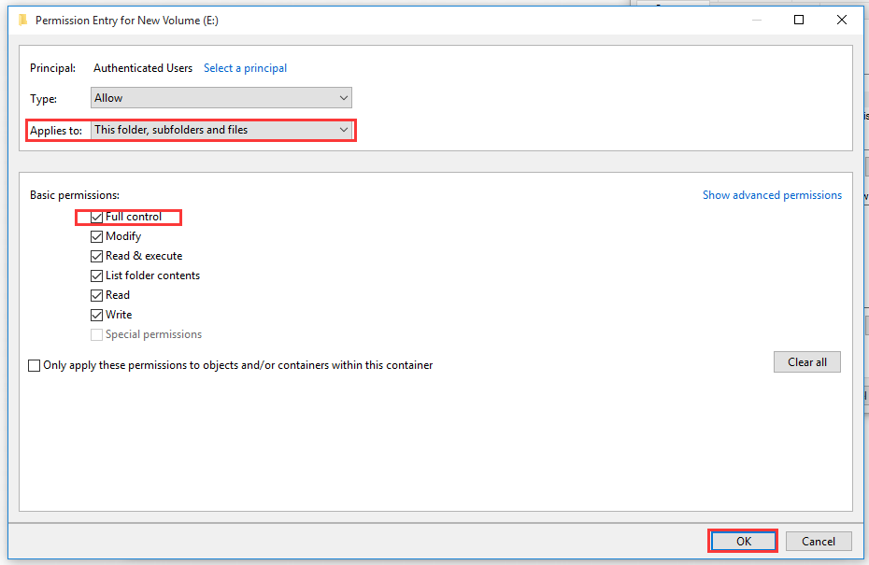This screenshot has width=869, height=565.
Task: Click the Authenticated Users principal name
Action: click(x=143, y=68)
